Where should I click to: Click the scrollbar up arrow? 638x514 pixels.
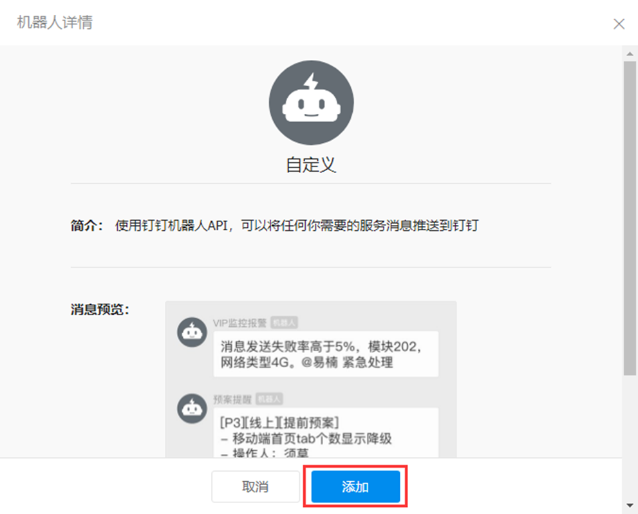pos(630,53)
